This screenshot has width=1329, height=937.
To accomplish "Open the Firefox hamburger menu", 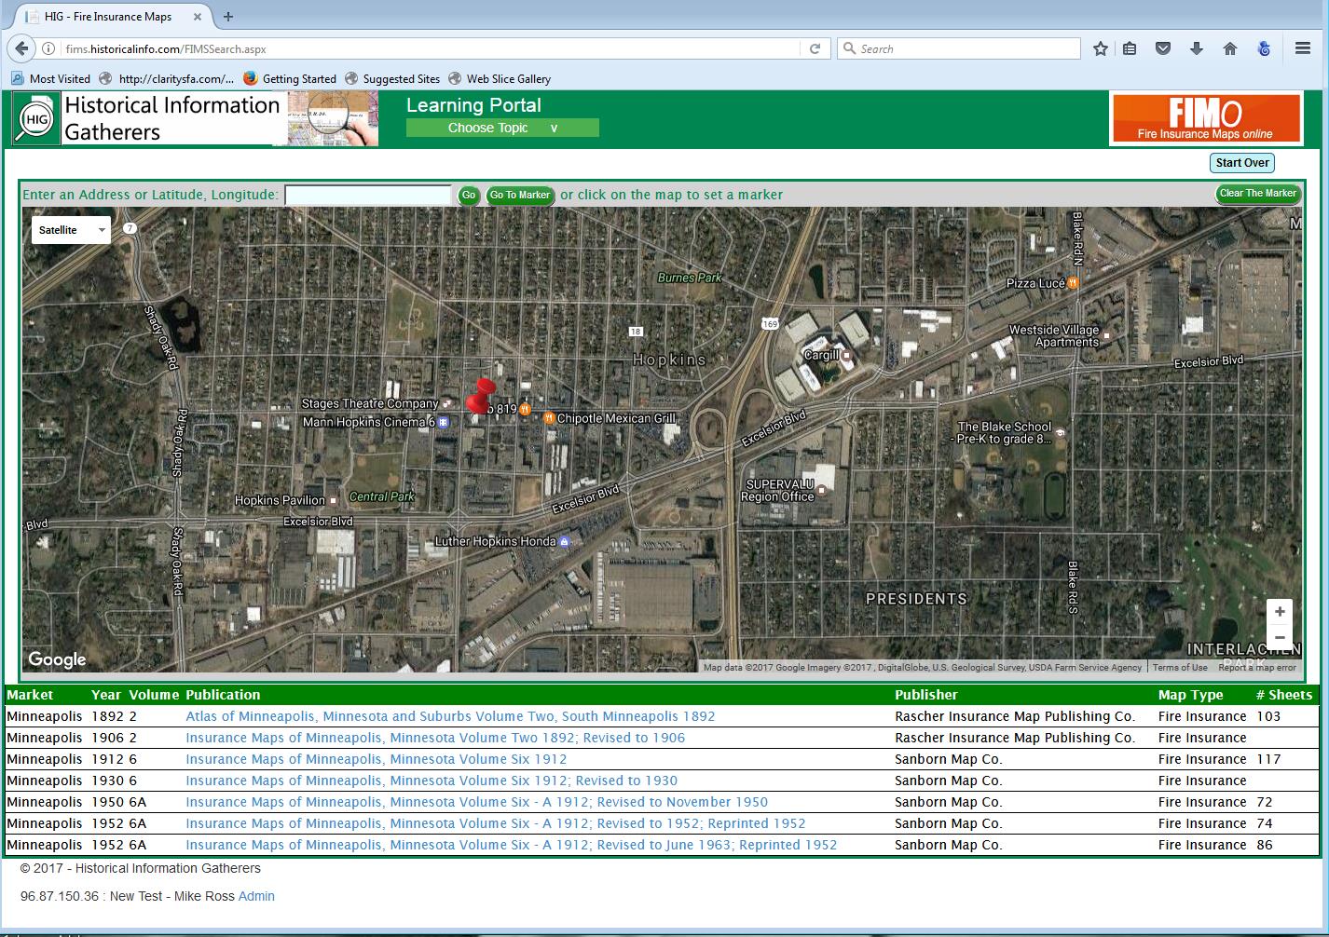I will 1303,48.
